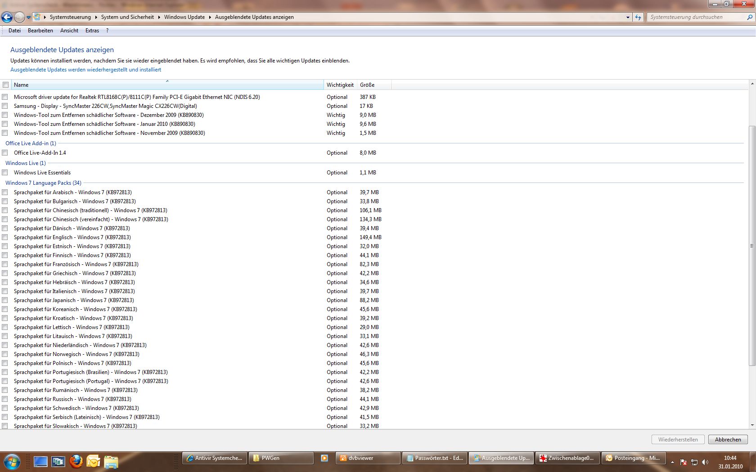Screen dimensions: 756x472
Task: Show hidden tray icons arrow
Action: click(x=673, y=462)
